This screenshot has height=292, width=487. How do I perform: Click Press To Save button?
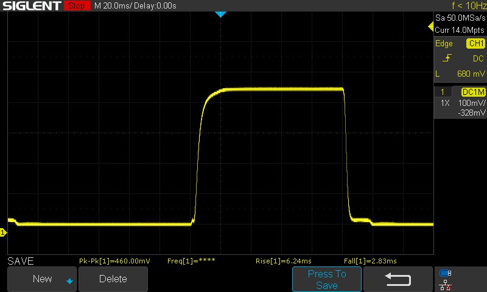327,279
